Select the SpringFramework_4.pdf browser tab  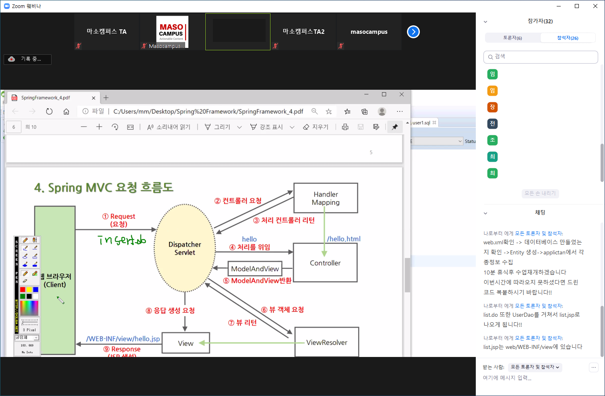(45, 98)
